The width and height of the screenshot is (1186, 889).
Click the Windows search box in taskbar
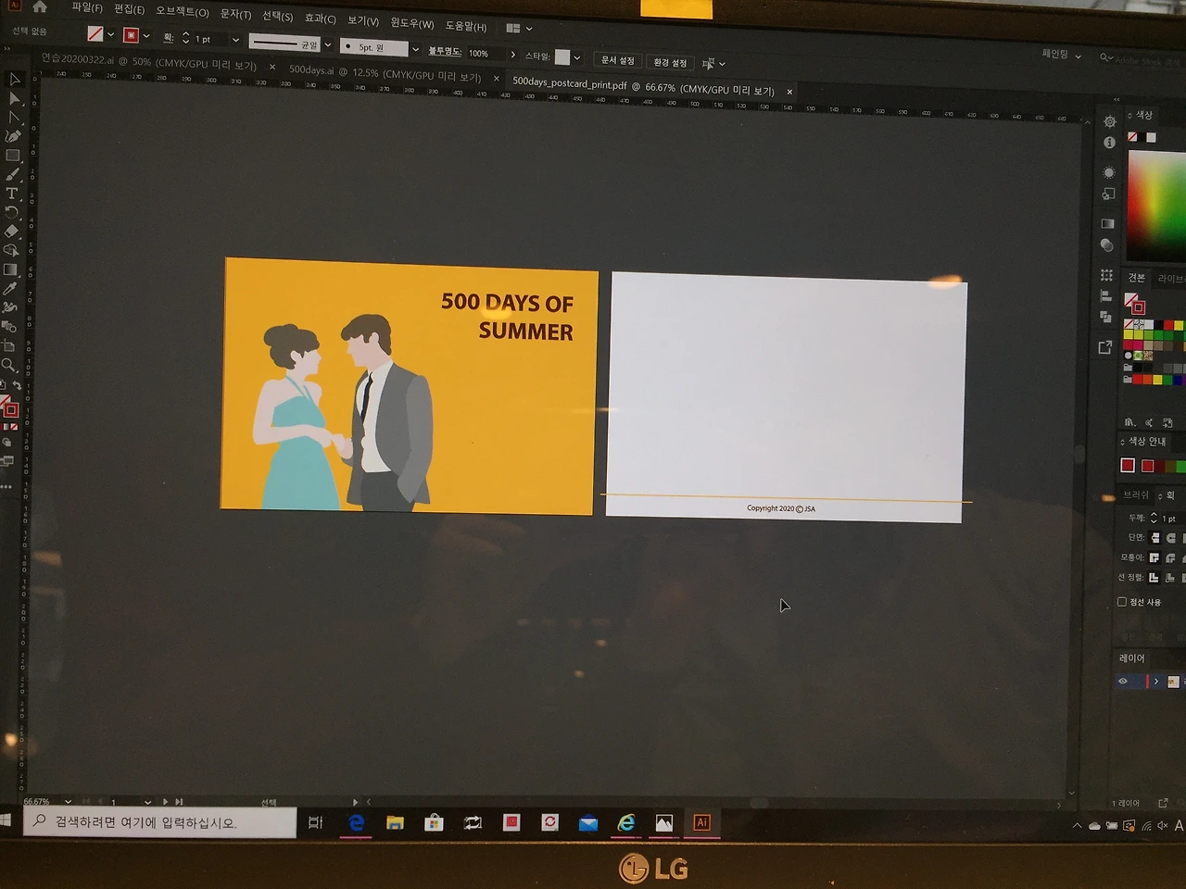click(159, 821)
